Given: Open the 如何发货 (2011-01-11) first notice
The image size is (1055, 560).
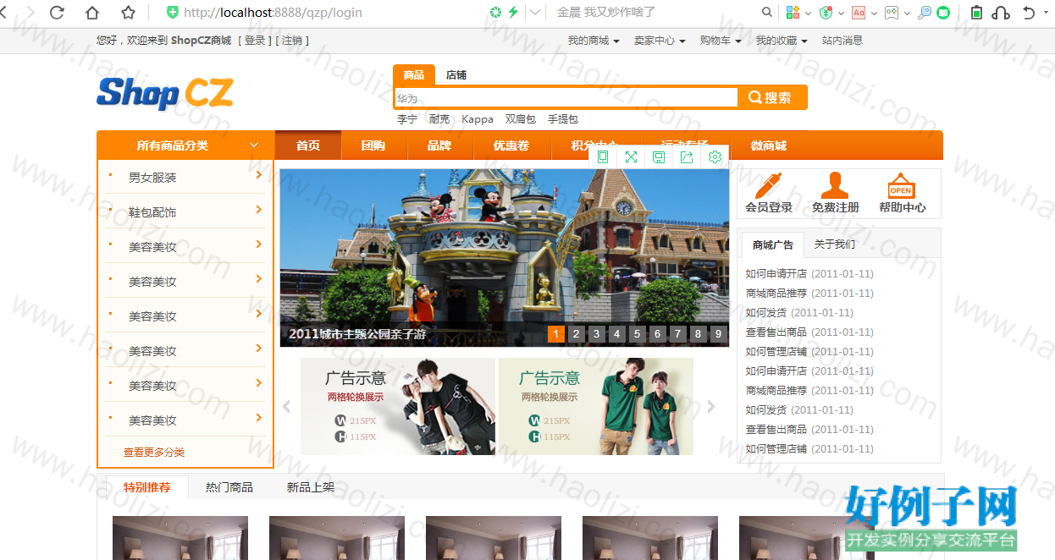Looking at the screenshot, I should pos(799,313).
